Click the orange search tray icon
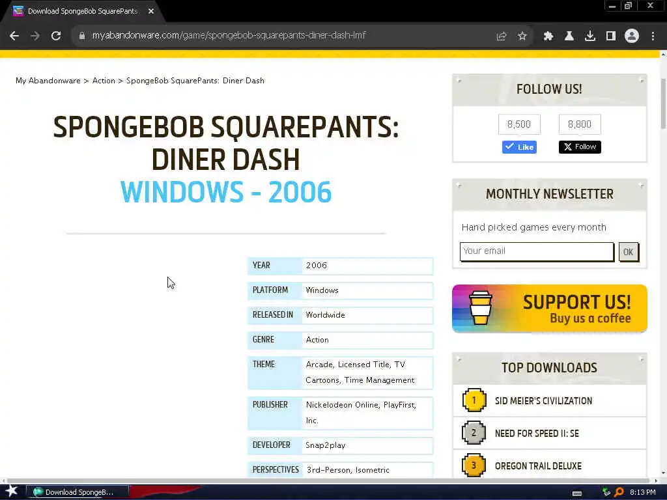Image resolution: width=667 pixels, height=500 pixels. point(619,492)
